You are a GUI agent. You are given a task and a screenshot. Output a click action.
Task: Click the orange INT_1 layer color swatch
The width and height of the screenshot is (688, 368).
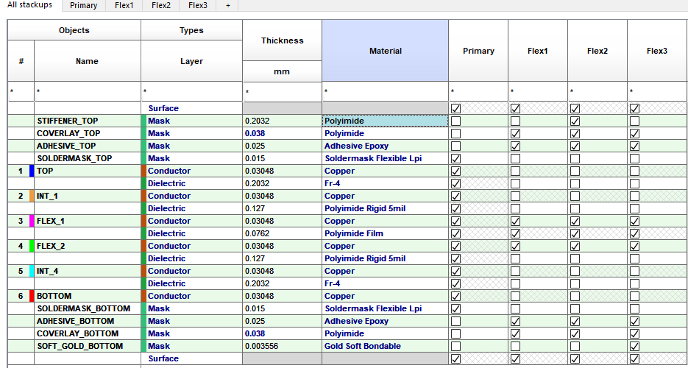tap(32, 196)
